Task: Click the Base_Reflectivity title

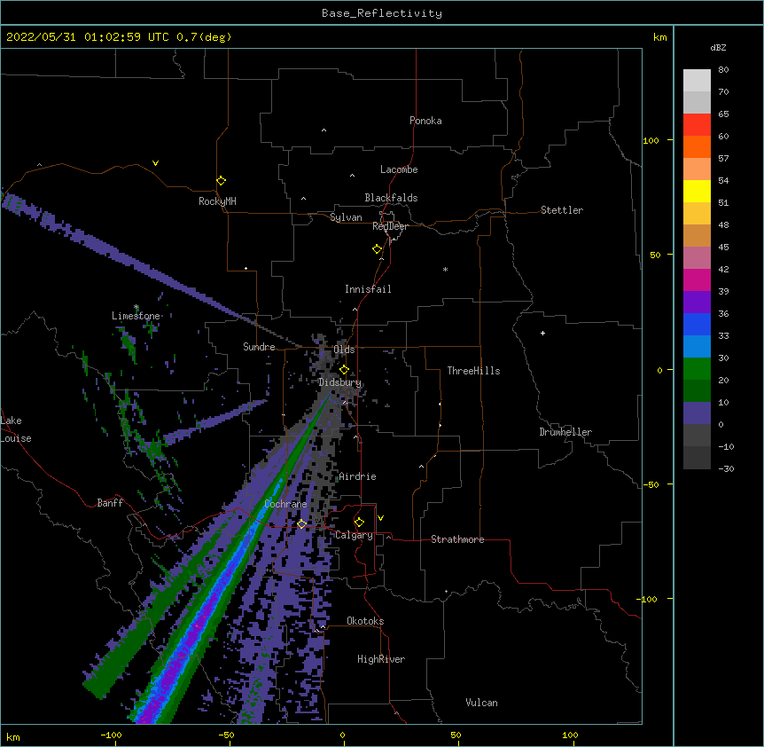Action: (382, 13)
